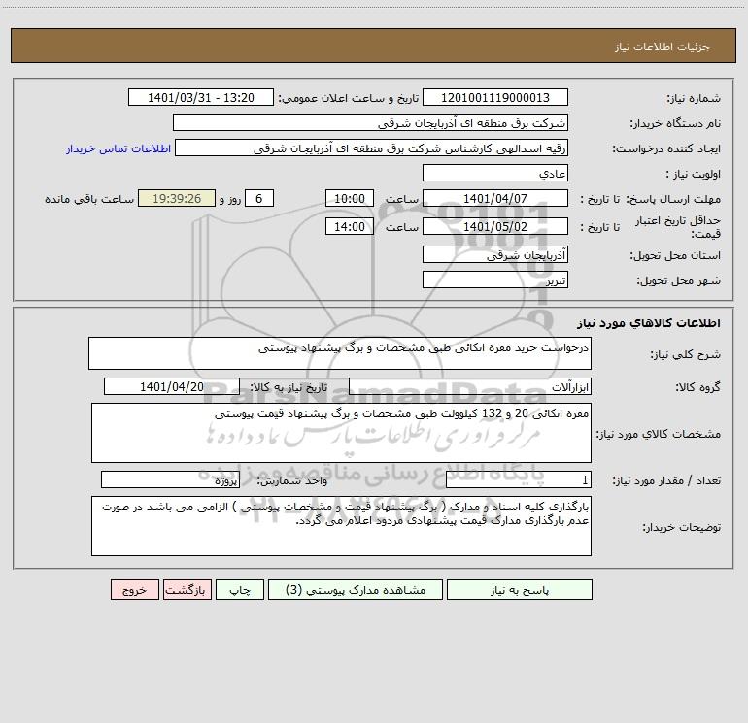
Task: Click the چاپ print button
Action: click(x=240, y=589)
